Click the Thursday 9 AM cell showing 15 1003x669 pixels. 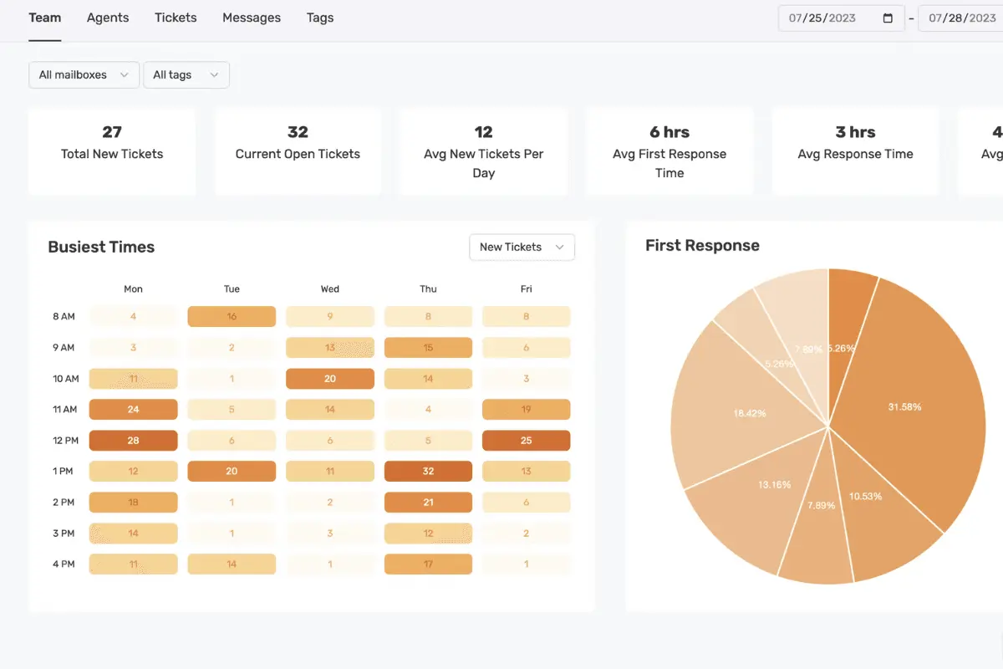click(428, 348)
